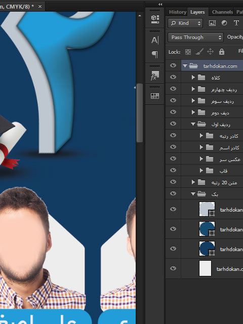Select the قاب layer name
Screen dimensions: 243x324
(224, 171)
